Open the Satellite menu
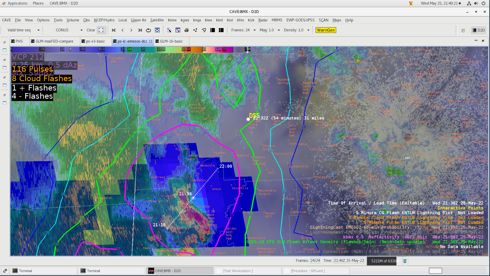490x276 pixels. tap(157, 20)
